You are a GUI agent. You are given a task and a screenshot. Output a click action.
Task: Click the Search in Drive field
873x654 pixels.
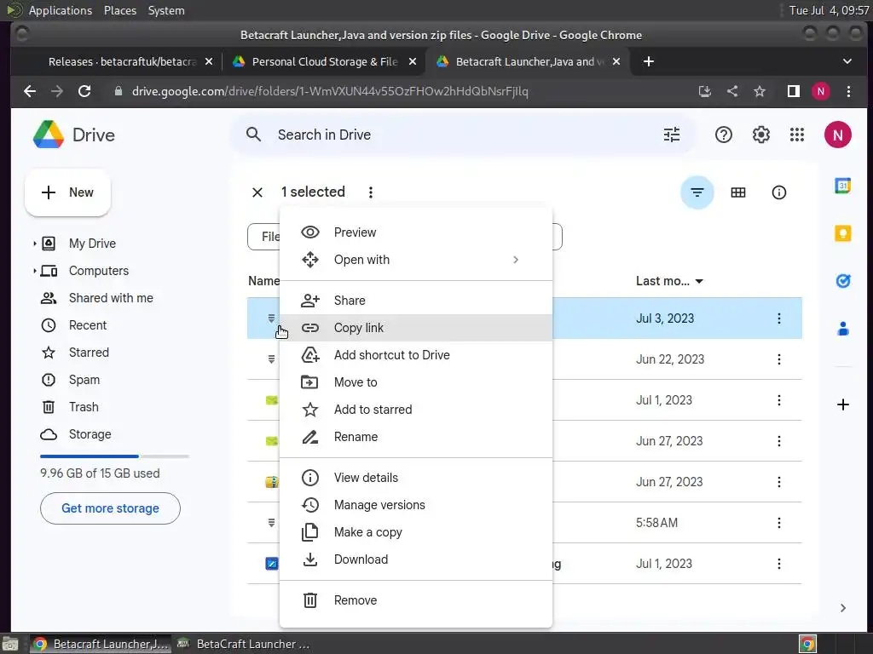tap(462, 135)
